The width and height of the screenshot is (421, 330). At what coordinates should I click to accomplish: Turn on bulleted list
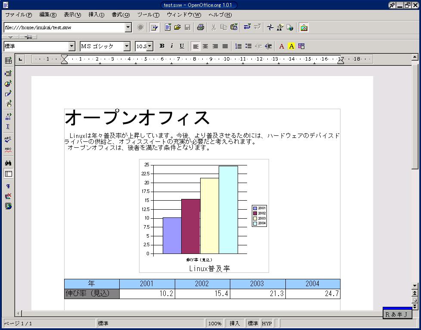(248, 46)
